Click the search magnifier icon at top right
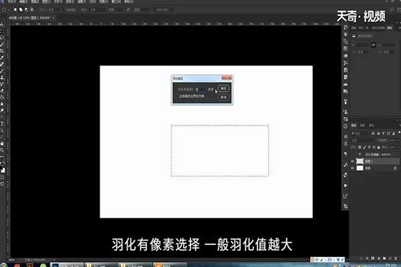 pos(392,10)
